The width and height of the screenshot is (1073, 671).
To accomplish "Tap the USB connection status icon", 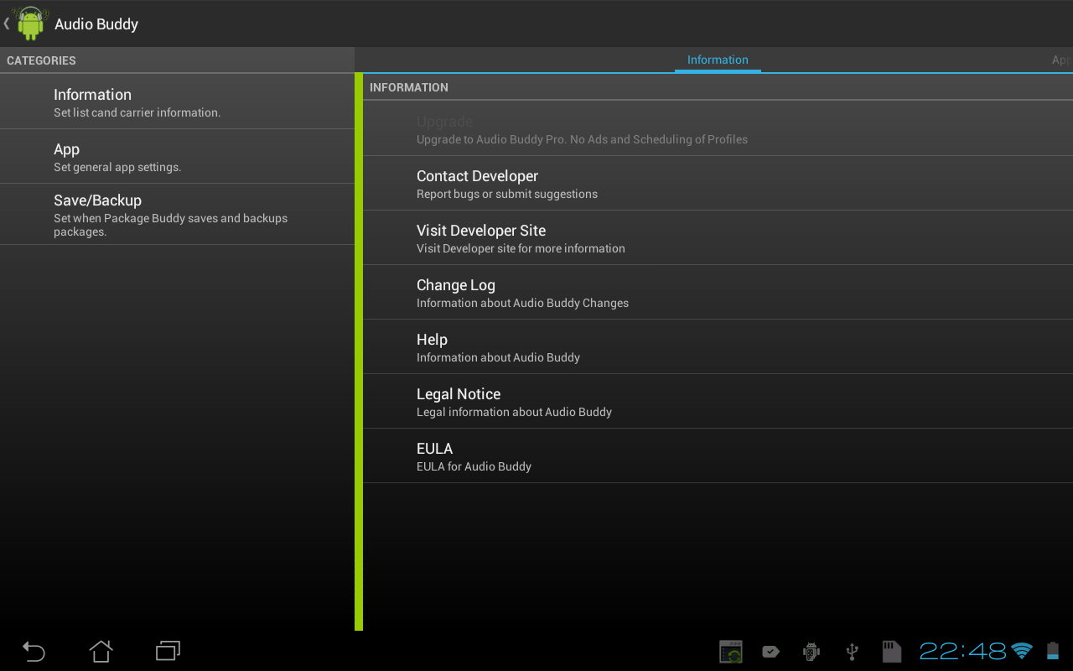I will (852, 652).
